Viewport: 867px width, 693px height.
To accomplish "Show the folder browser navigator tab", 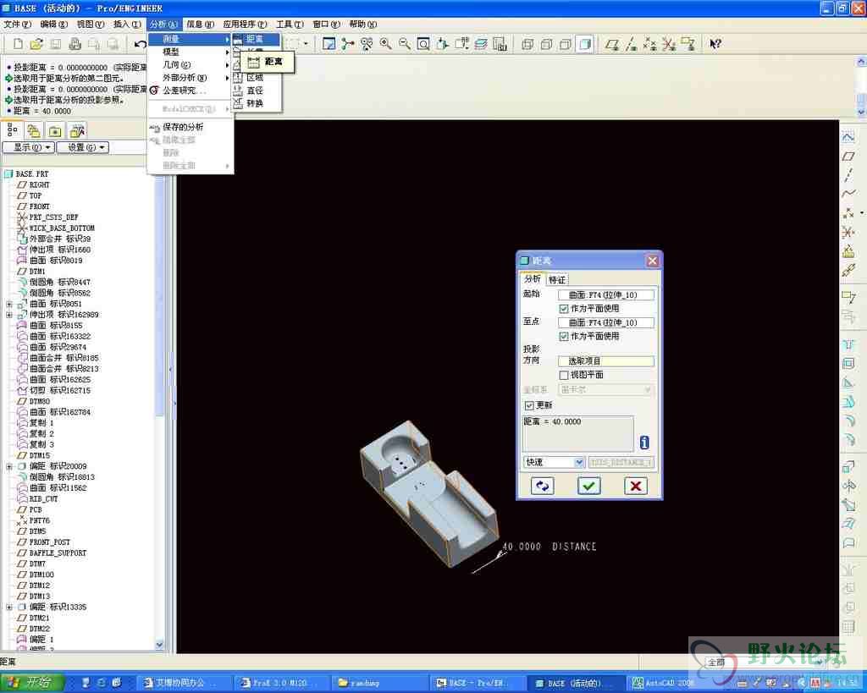I will (x=34, y=131).
